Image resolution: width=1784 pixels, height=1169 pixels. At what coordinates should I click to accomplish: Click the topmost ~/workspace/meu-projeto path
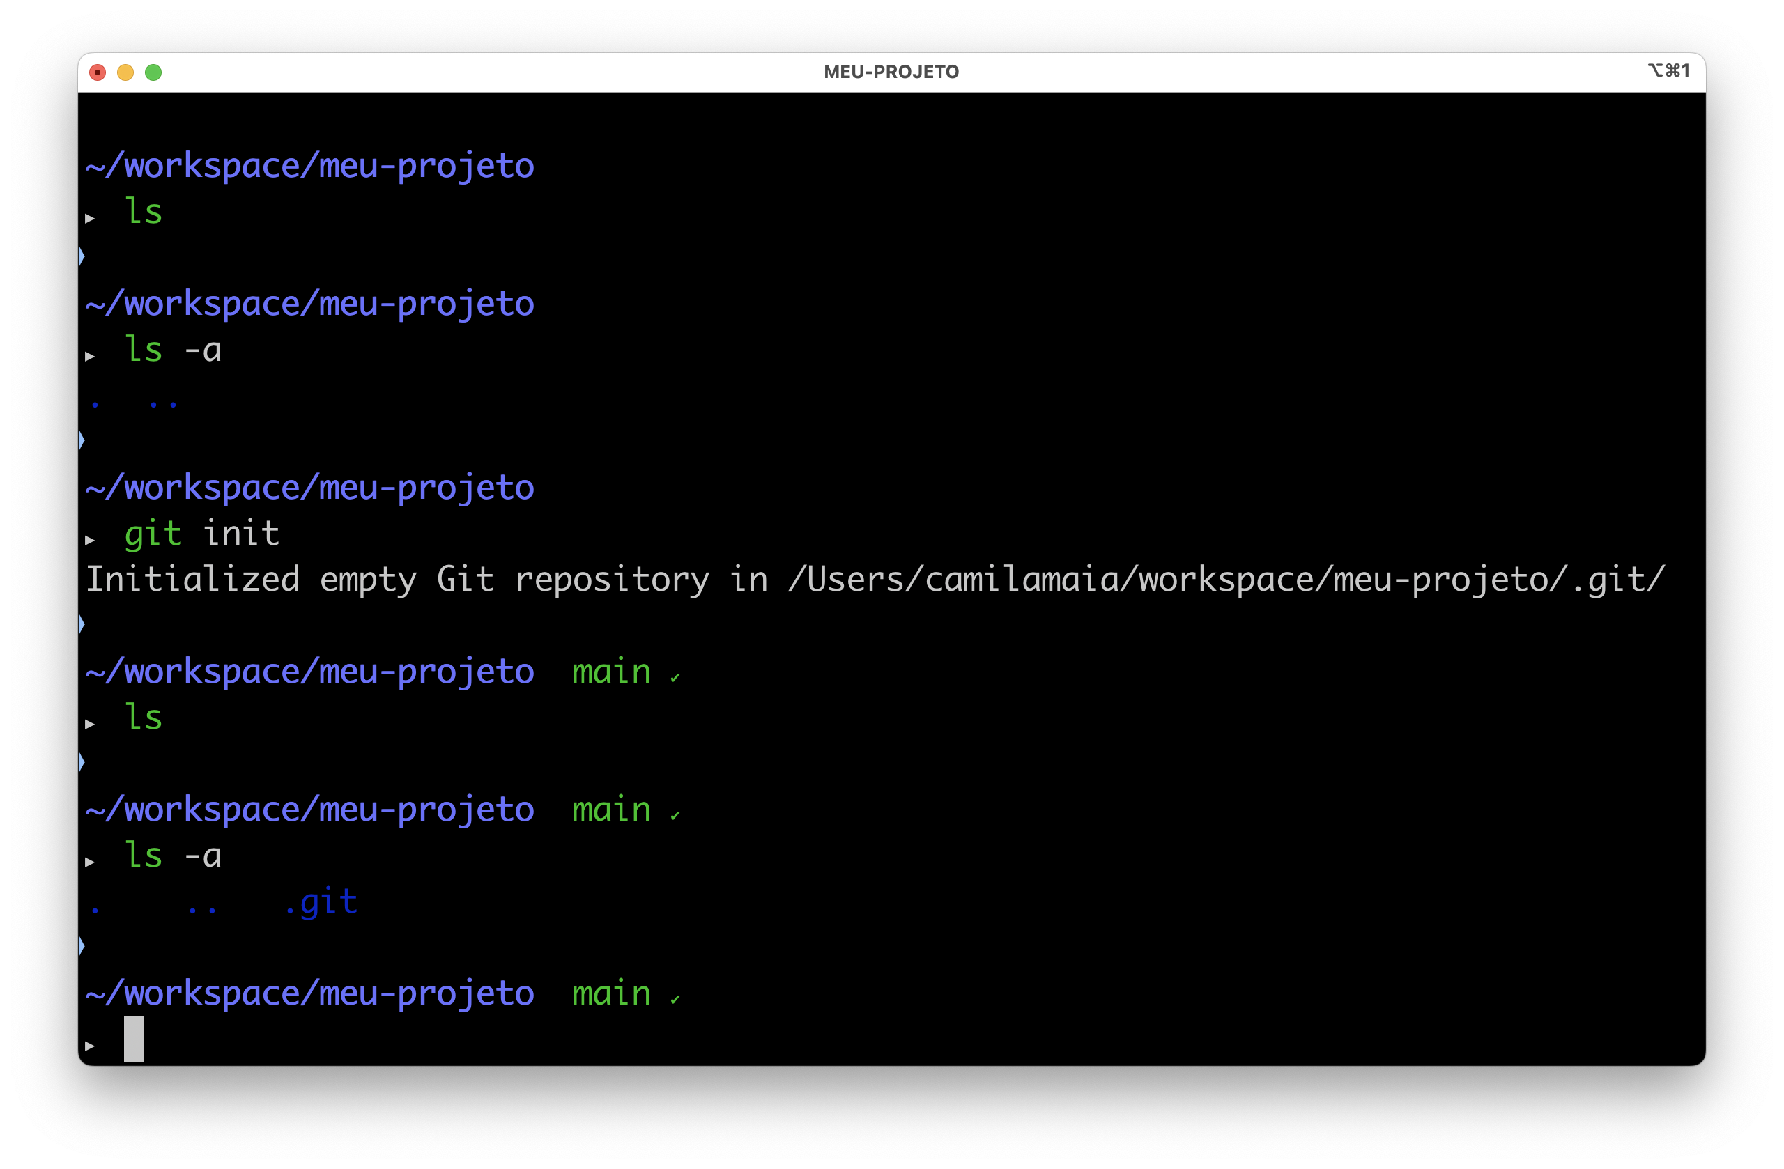coord(309,166)
